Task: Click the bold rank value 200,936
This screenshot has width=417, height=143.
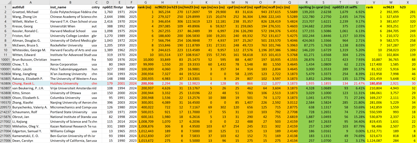Action: [x=147, y=83]
